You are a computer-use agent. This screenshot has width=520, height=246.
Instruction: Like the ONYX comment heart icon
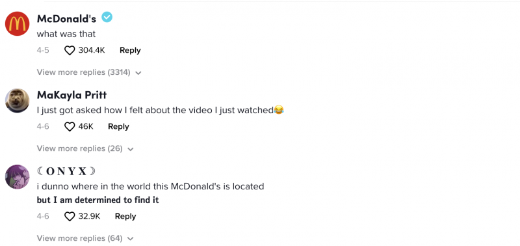point(70,217)
